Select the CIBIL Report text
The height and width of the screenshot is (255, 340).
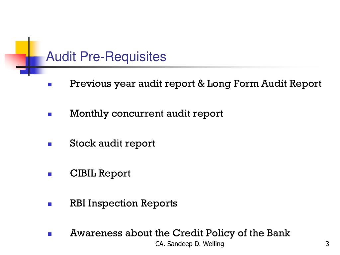coord(100,174)
